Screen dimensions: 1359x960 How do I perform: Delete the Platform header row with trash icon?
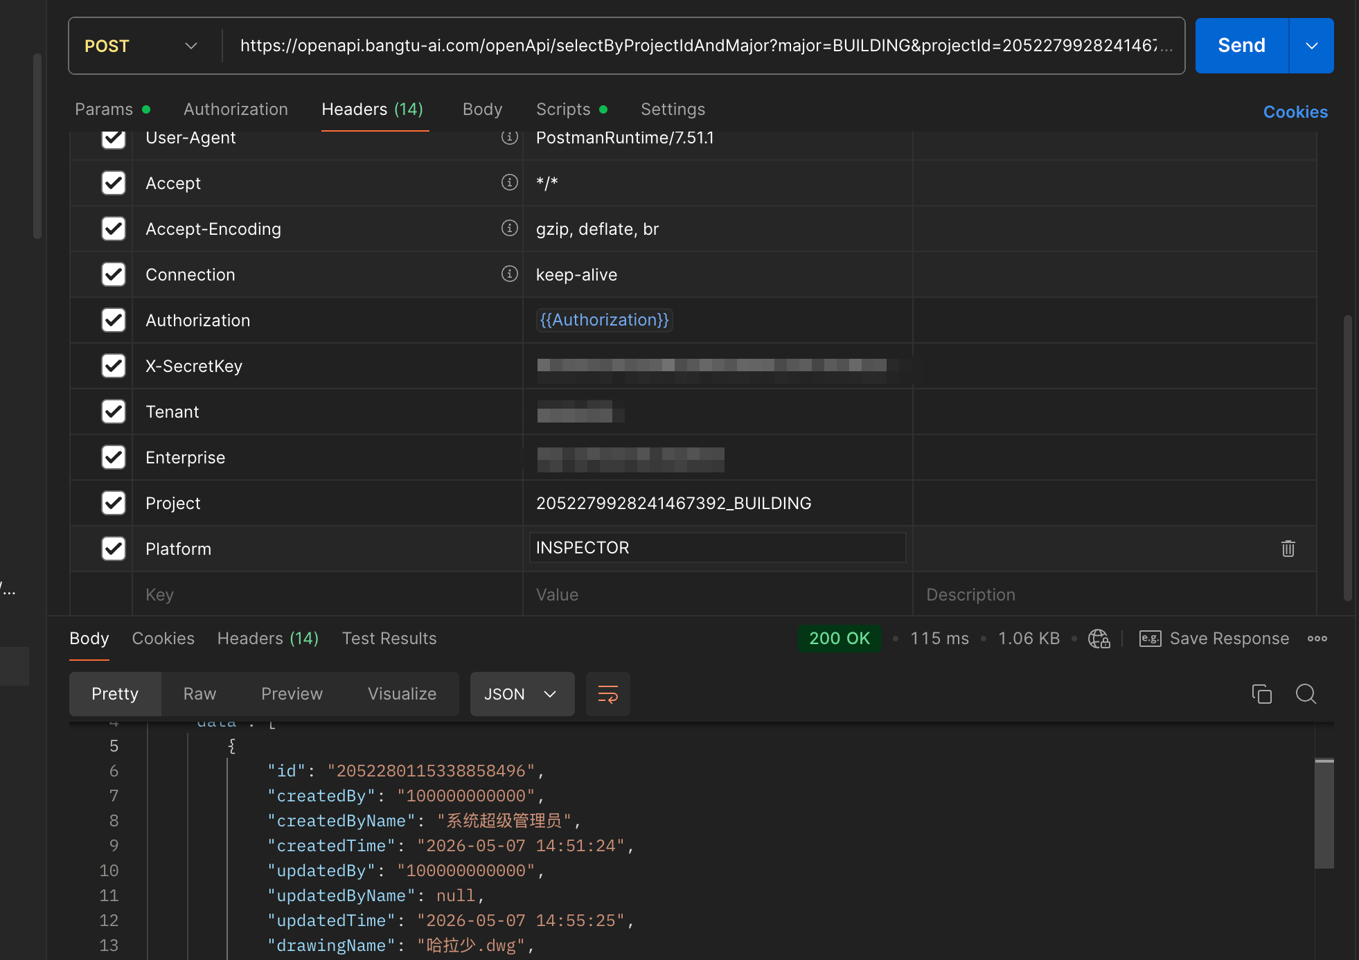[x=1288, y=549]
